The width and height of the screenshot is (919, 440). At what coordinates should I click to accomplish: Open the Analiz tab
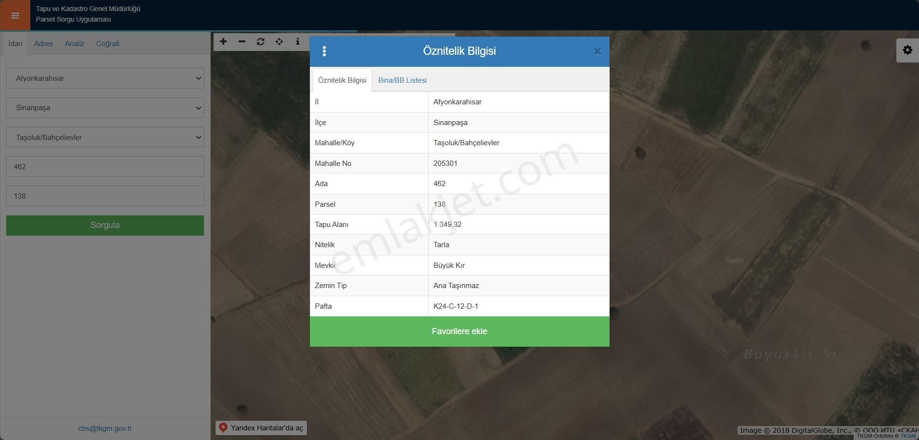pos(75,44)
